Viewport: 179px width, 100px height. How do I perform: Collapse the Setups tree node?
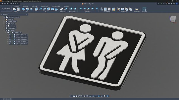point(4,30)
